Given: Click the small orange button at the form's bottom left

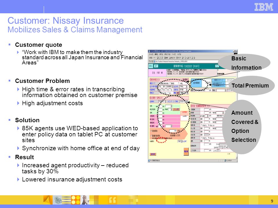Looking at the screenshot, I should click(x=153, y=154).
